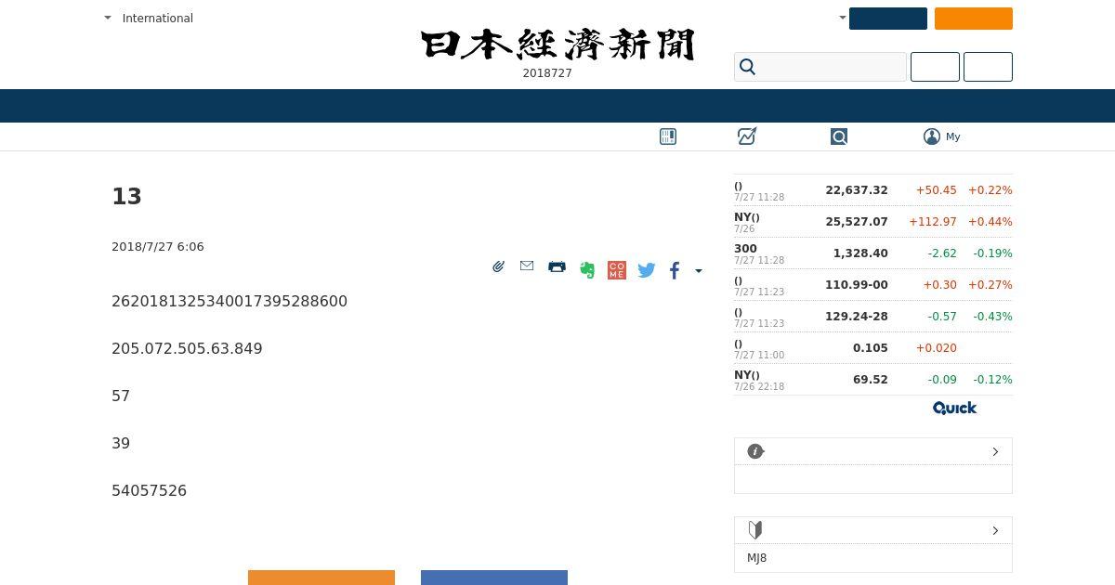Print the article using printer icon
The width and height of the screenshot is (1115, 585).
tap(557, 266)
